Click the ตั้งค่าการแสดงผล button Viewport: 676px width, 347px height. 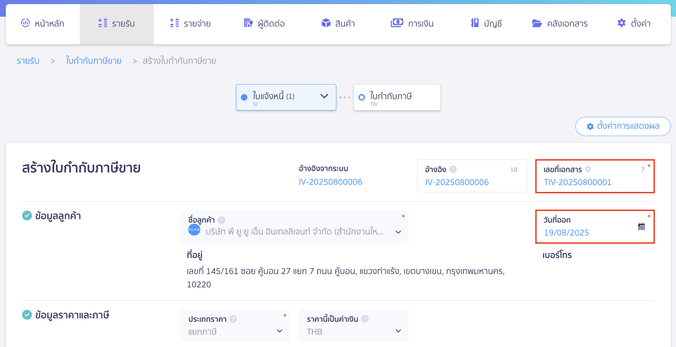click(623, 126)
